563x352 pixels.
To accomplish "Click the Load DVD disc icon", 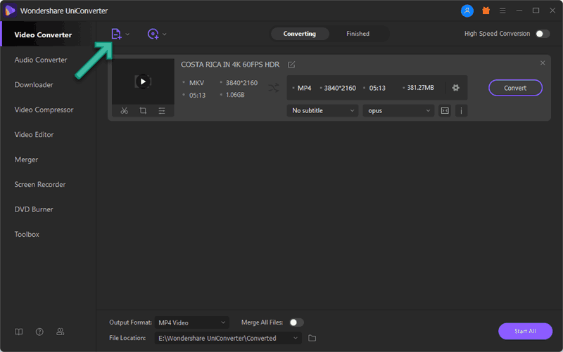I will 153,34.
